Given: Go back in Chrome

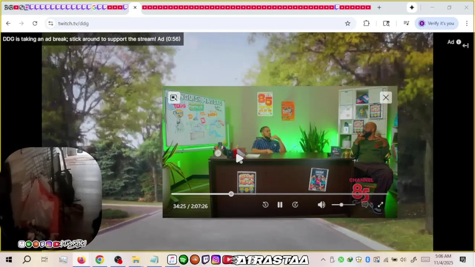Looking at the screenshot, I should tap(8, 23).
